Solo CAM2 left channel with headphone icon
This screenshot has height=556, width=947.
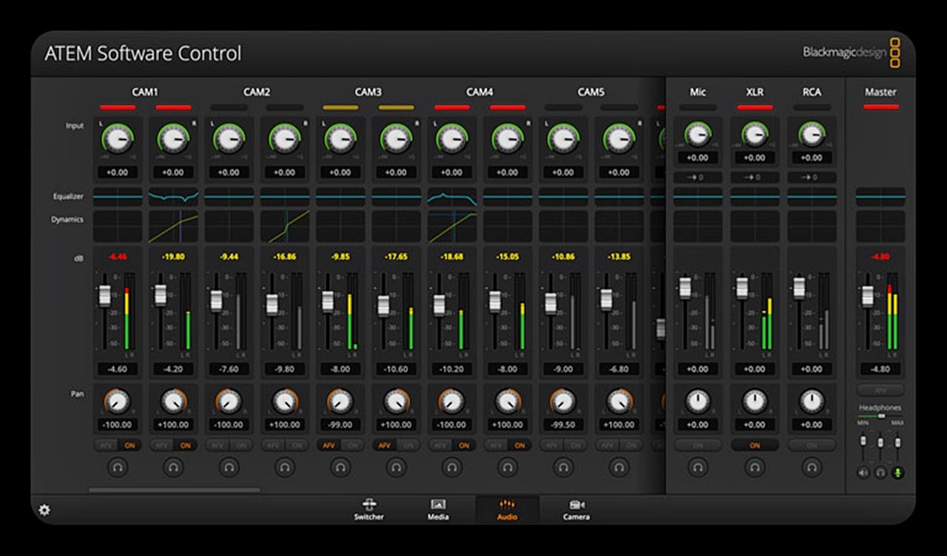click(229, 467)
